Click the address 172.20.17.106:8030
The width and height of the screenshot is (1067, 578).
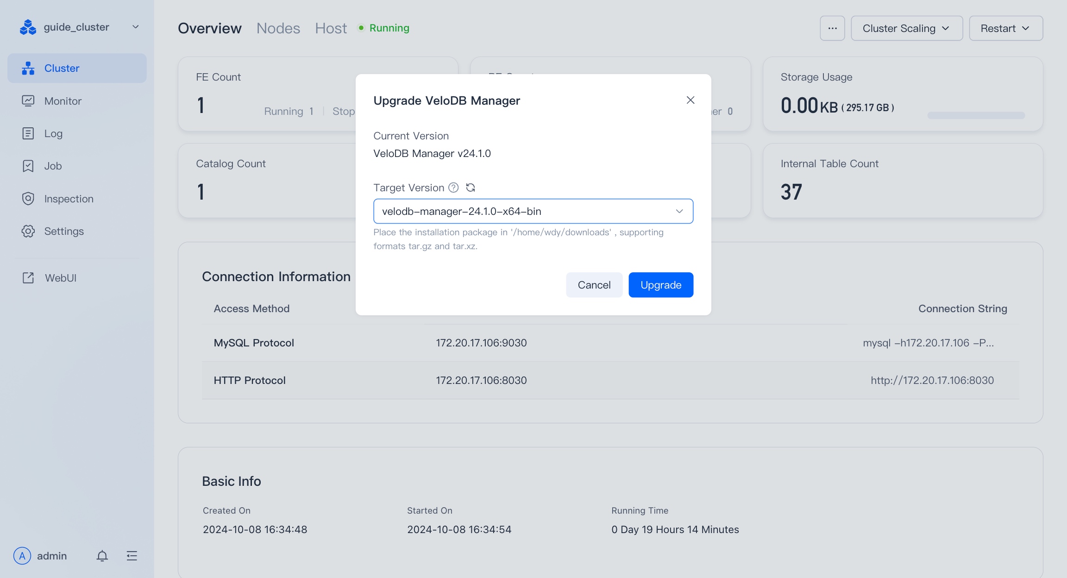pos(481,380)
